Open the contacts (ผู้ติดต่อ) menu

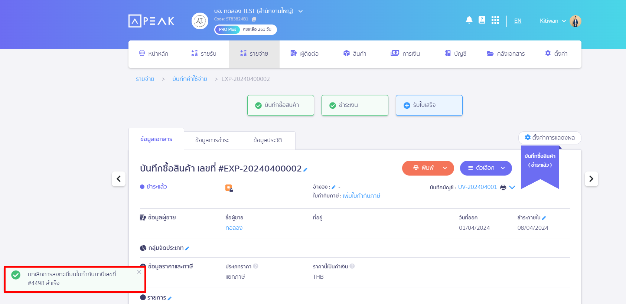[x=304, y=54]
